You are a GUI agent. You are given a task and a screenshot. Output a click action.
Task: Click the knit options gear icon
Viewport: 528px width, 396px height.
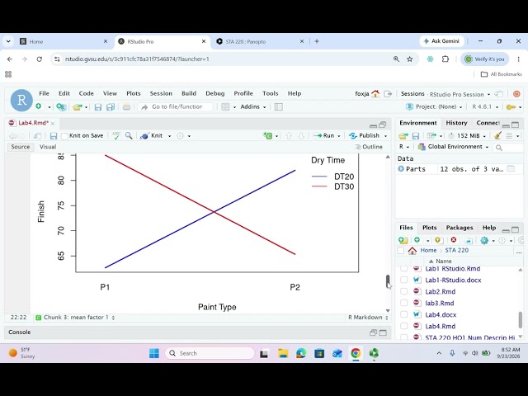point(181,135)
